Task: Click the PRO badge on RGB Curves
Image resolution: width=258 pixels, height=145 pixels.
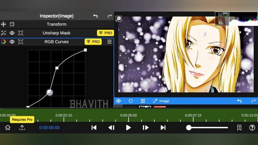Action: (93, 42)
